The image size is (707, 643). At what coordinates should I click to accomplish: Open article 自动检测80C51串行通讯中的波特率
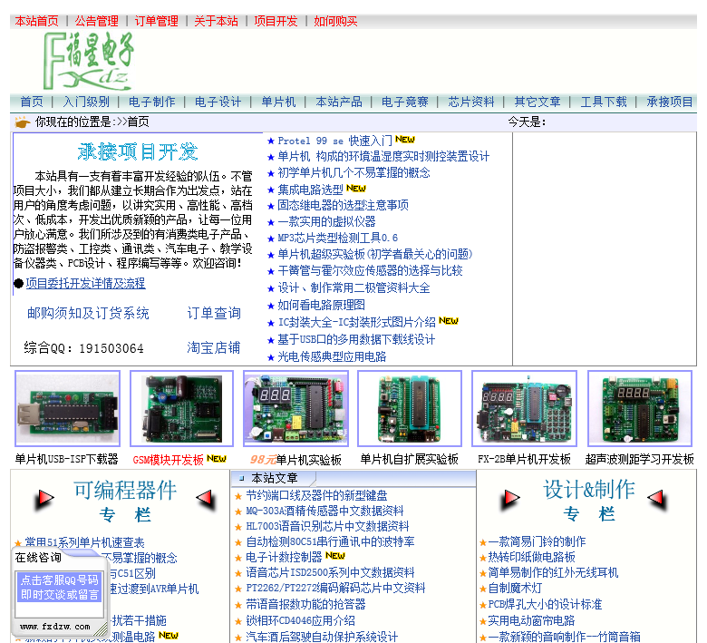pyautogui.click(x=330, y=542)
